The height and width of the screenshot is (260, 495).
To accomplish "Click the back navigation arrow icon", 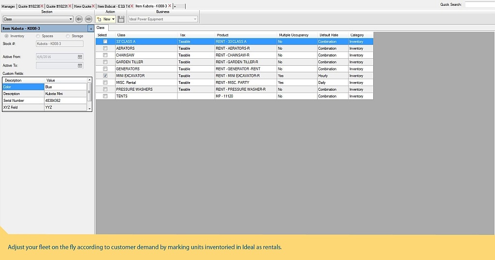I will 79,19.
